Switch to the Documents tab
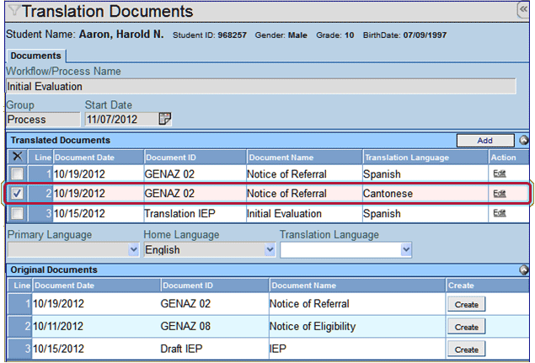 36,56
